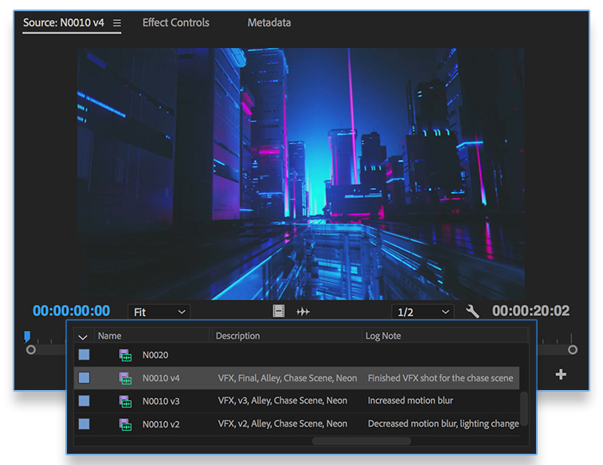
Task: Open the 1/2 playback resolution dropdown
Action: [423, 312]
